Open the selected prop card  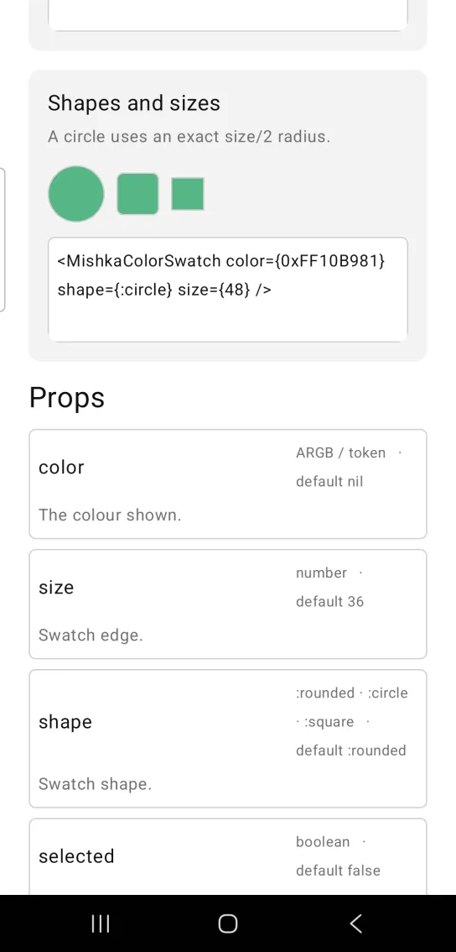pyautogui.click(x=228, y=856)
